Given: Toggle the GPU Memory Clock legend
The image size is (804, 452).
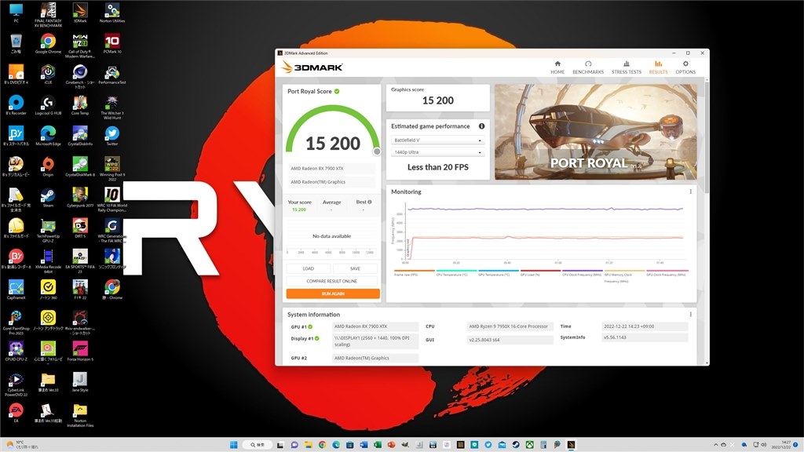Looking at the screenshot, I should (624, 275).
